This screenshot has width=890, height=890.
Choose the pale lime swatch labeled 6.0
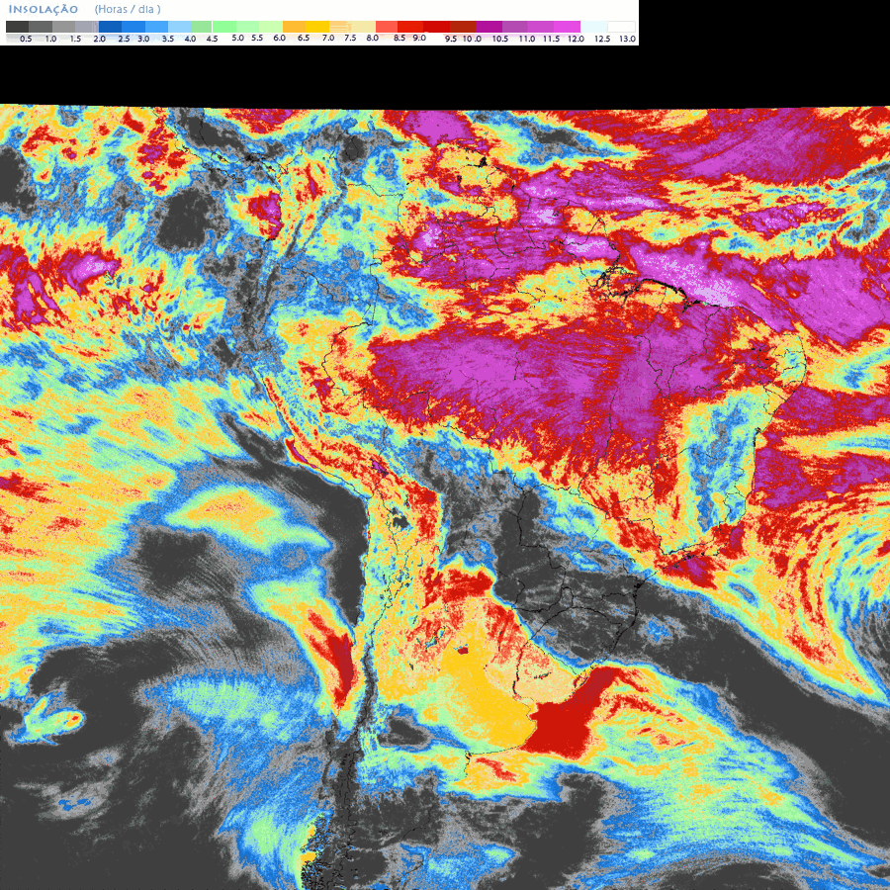pyautogui.click(x=271, y=27)
